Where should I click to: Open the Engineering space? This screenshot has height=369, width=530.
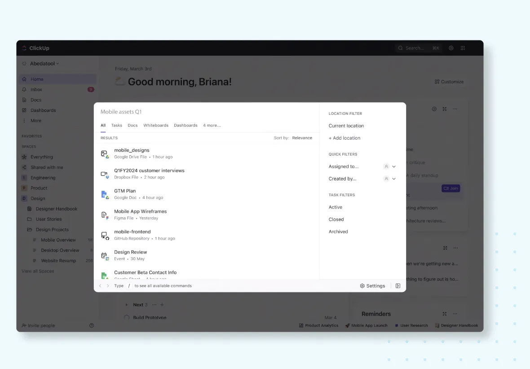click(x=43, y=178)
